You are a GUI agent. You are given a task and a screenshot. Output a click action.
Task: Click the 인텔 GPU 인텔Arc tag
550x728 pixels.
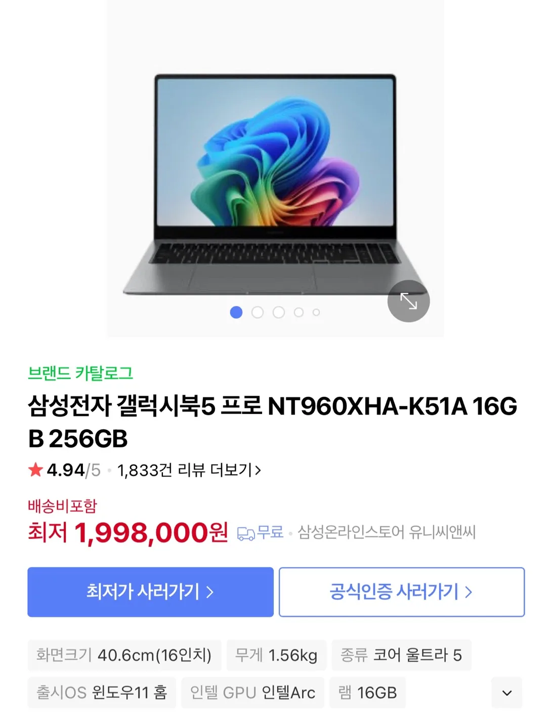coord(252,693)
